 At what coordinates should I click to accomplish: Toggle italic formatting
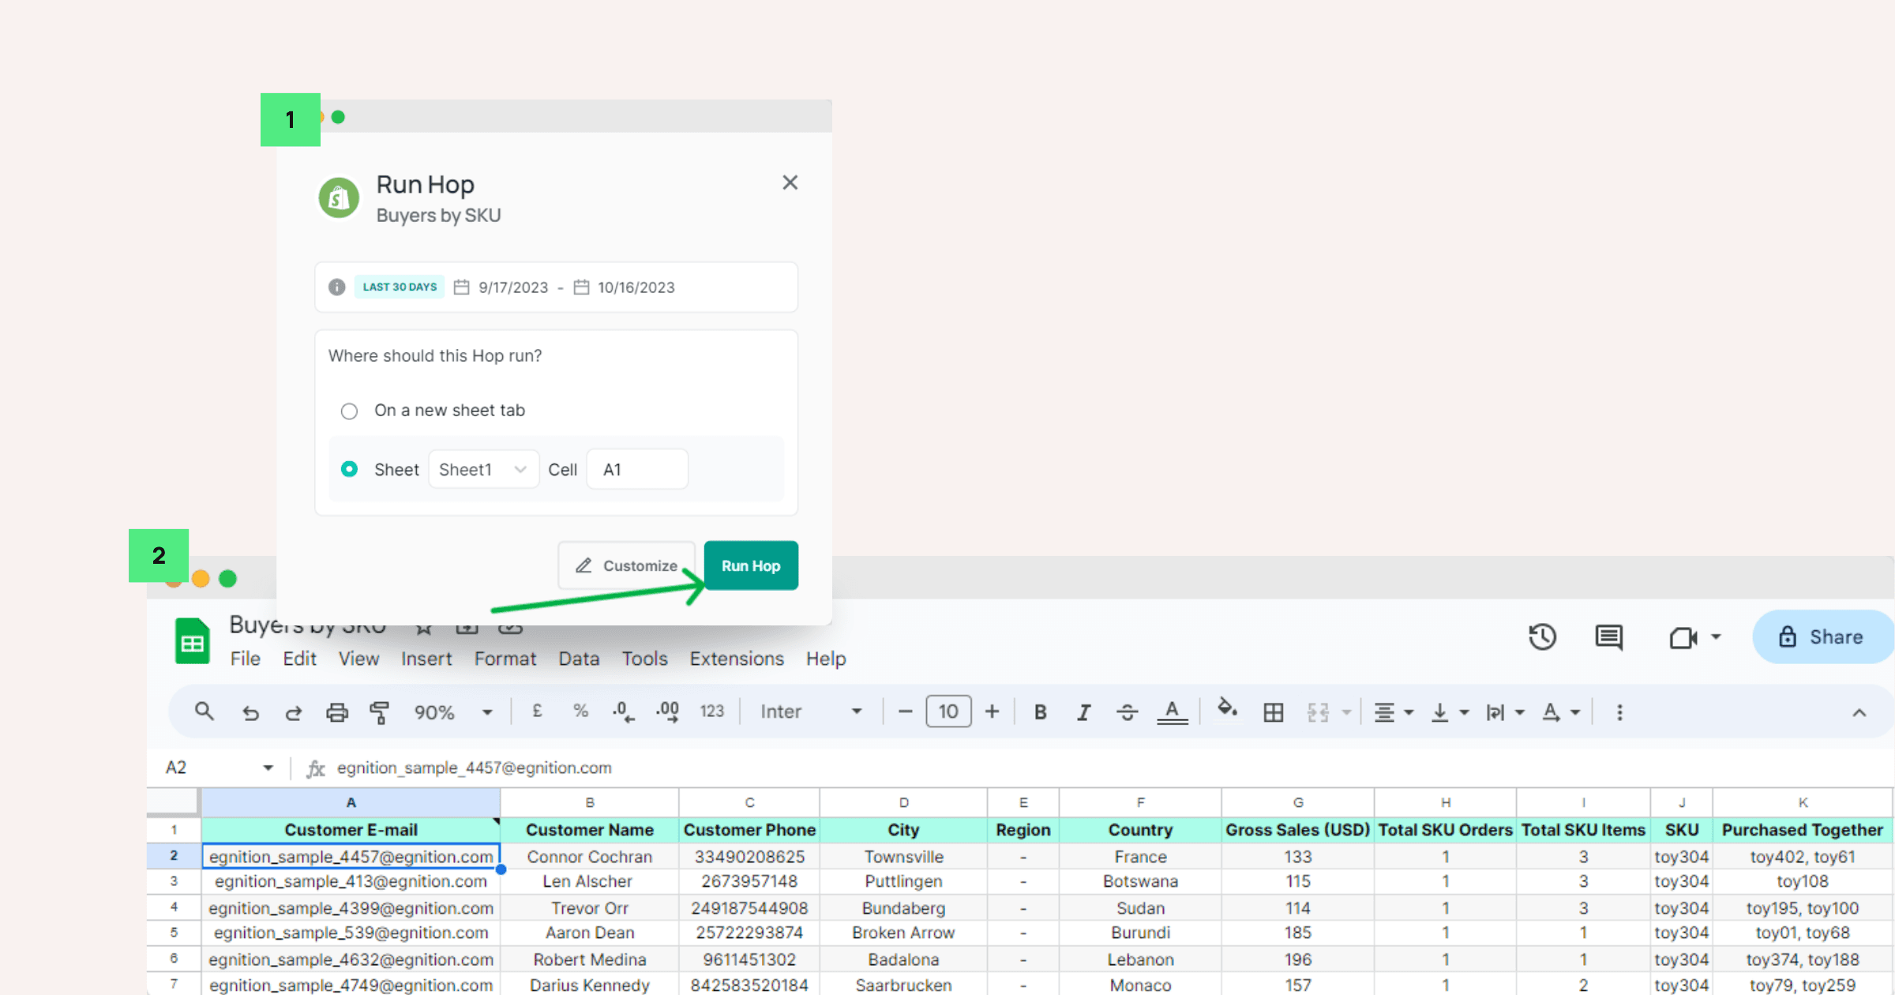(1083, 712)
